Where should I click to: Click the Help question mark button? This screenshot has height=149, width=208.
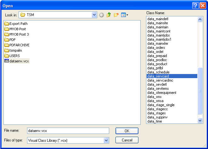[x=195, y=5]
